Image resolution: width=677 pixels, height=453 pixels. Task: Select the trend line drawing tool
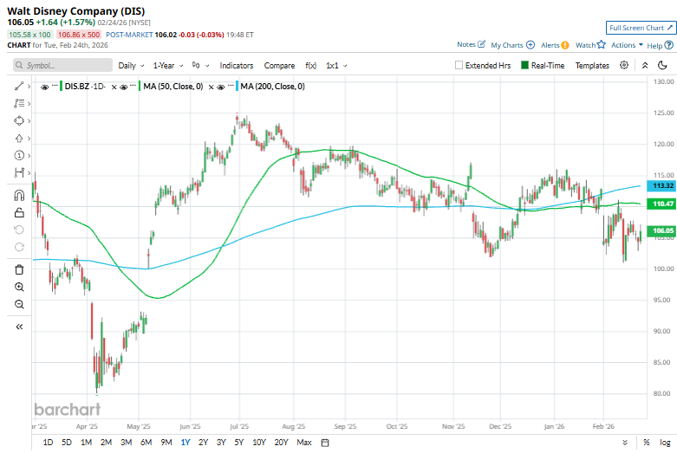coord(18,87)
